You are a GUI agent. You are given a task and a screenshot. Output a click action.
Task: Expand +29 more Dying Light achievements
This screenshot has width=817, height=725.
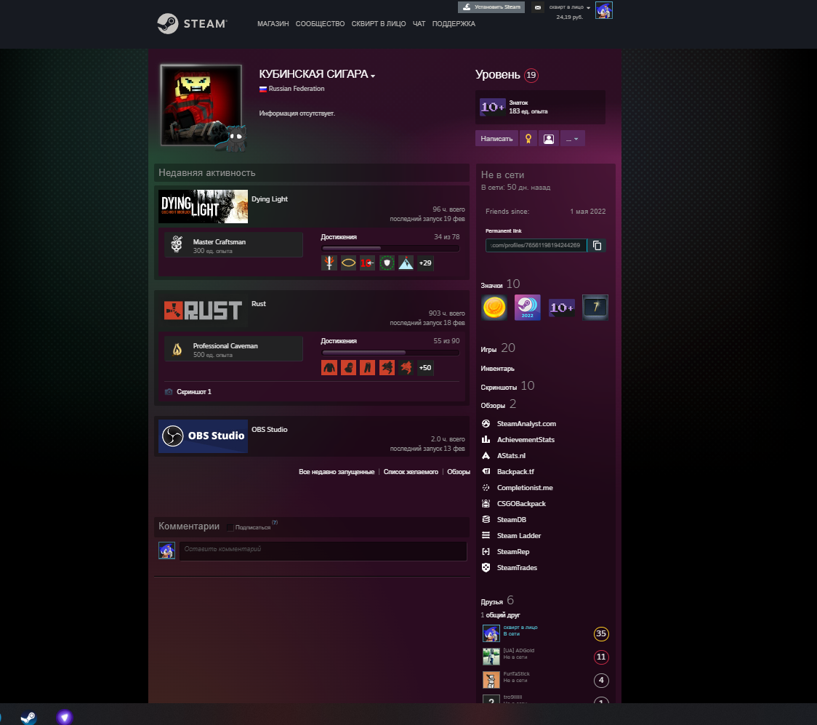[425, 263]
